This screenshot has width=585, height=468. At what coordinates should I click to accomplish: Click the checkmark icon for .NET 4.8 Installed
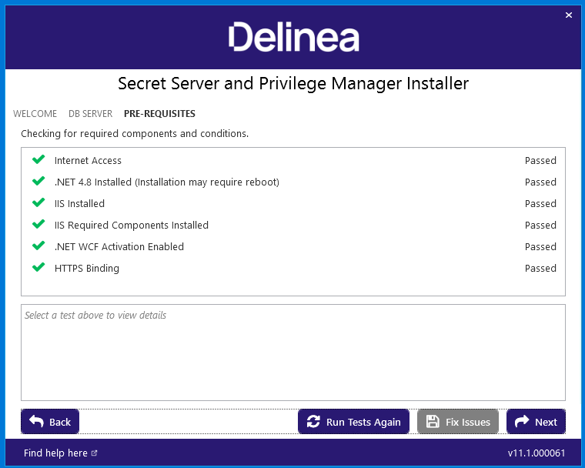click(38, 182)
